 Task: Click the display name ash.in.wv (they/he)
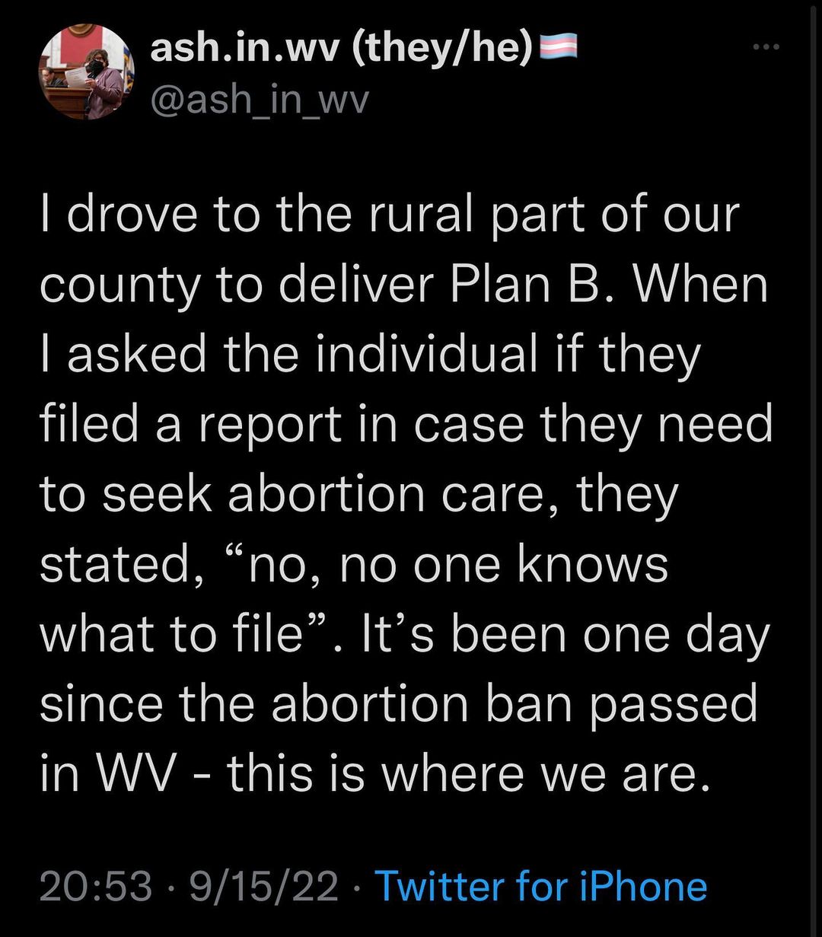pos(342,51)
